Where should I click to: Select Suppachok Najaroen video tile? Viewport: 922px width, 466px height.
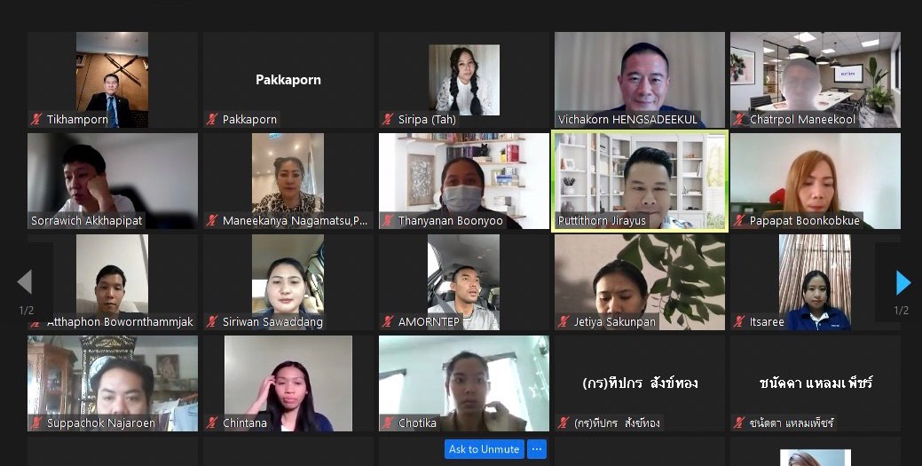point(113,383)
